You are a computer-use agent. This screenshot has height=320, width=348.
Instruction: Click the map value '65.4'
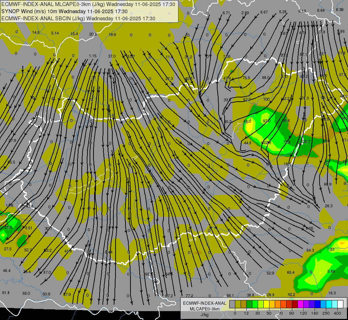(x=291, y=272)
